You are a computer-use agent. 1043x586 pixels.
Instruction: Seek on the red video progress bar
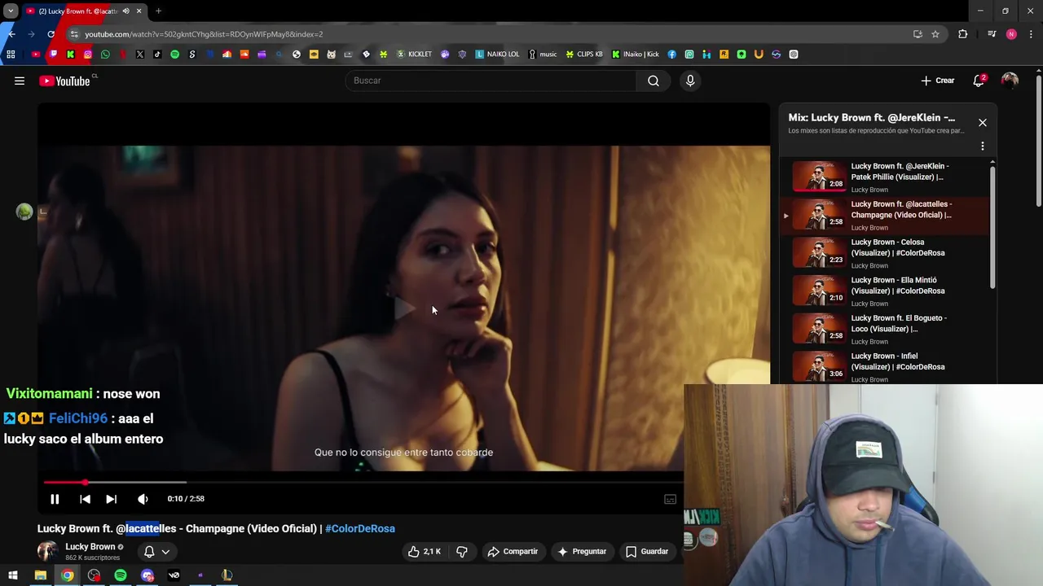click(x=363, y=483)
